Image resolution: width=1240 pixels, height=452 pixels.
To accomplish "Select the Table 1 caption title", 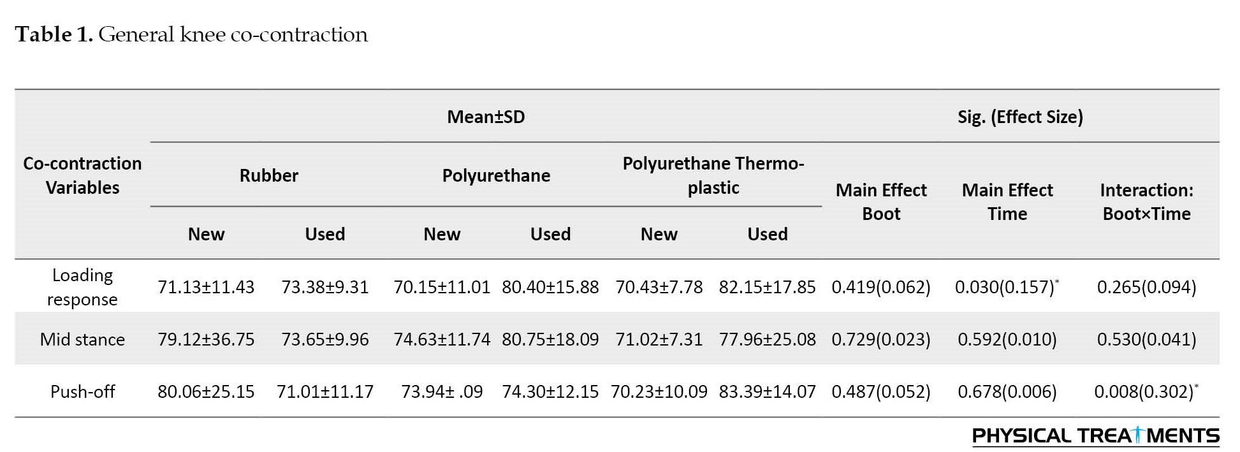I will (x=191, y=34).
